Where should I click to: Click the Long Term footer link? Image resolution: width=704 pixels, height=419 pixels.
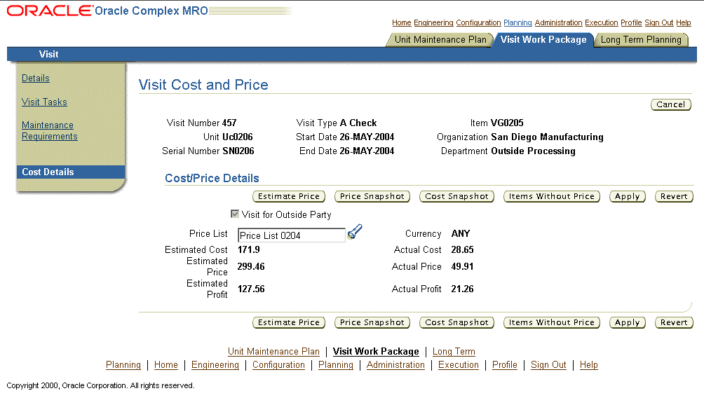pos(454,351)
